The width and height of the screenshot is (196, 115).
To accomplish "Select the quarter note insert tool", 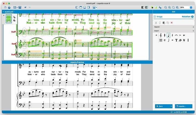I will (x=168, y=35).
